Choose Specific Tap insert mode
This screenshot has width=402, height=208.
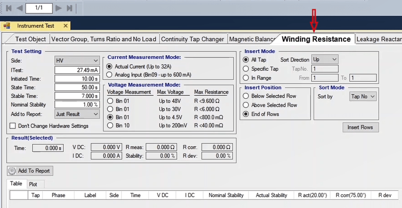click(246, 69)
